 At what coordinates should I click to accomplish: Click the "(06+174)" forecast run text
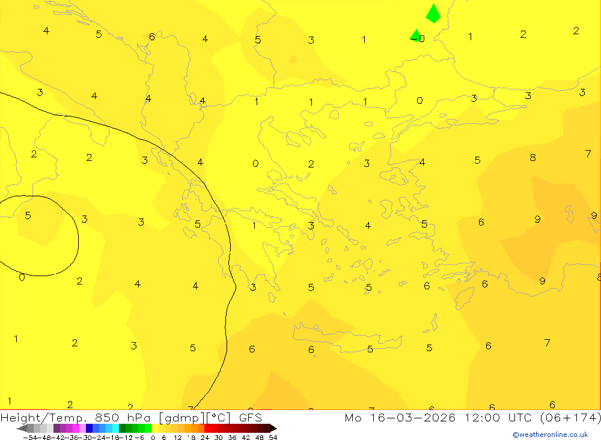(570, 417)
